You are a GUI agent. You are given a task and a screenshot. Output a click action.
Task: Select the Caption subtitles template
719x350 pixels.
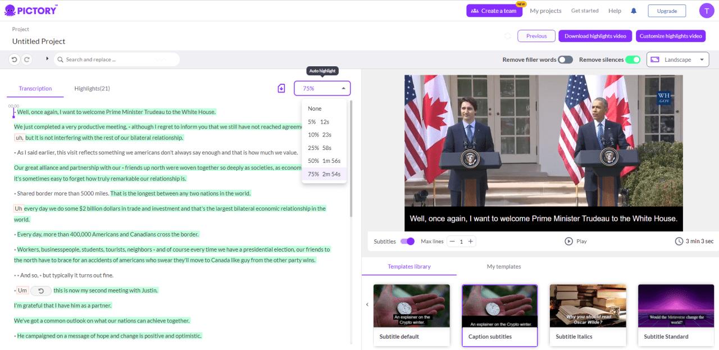(x=500, y=315)
